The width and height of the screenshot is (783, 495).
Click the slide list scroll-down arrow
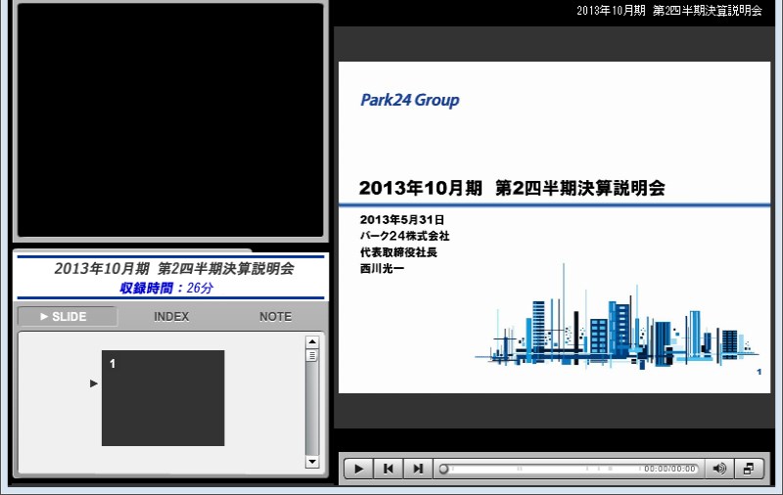pyautogui.click(x=312, y=462)
